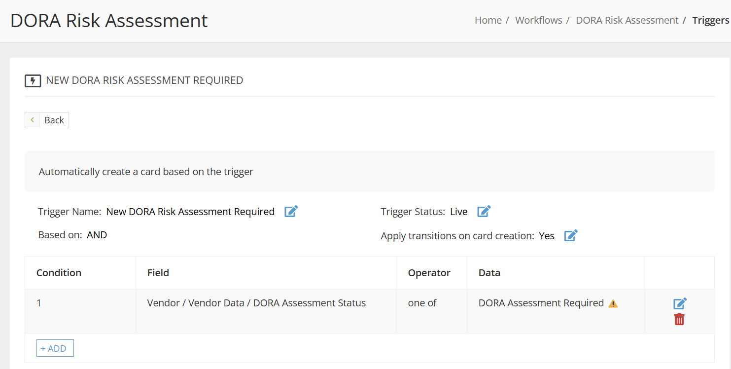Open the Workflows breadcrumb link
This screenshot has height=369, width=731.
click(x=539, y=20)
